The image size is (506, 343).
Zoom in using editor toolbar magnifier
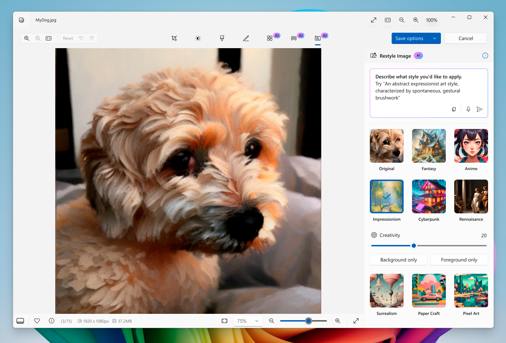tap(27, 38)
